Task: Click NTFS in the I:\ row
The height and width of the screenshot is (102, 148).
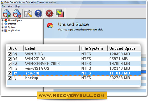Action: point(86,78)
